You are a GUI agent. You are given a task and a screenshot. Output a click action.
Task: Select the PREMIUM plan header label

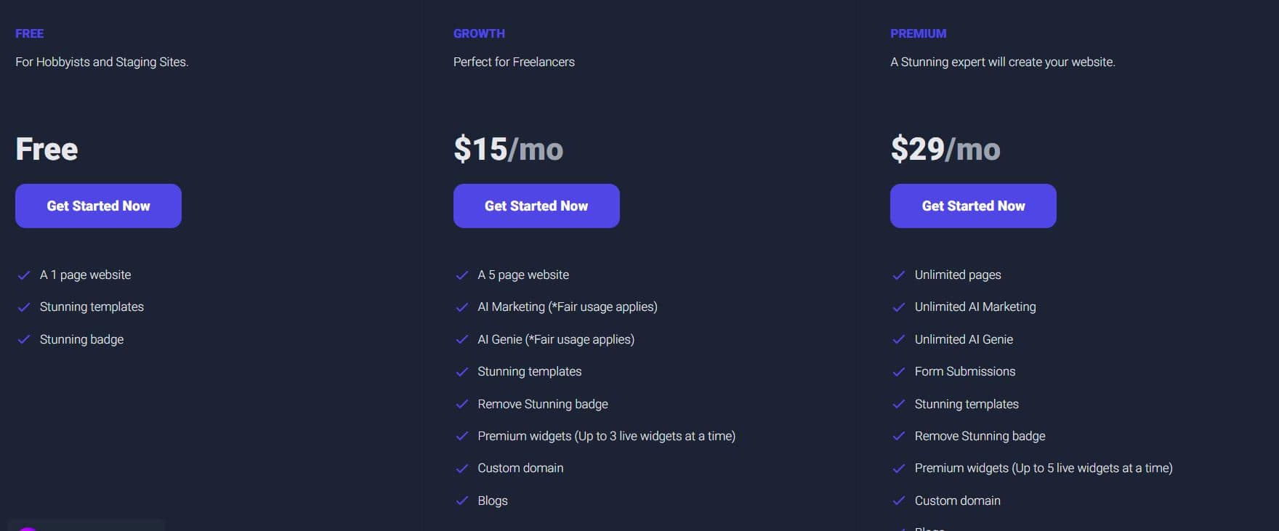(x=919, y=33)
